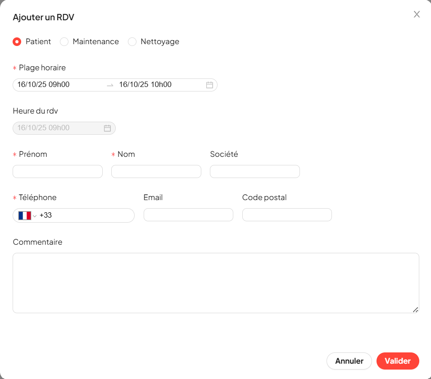Screen dimensions: 431x379
Task: Click the arrow between date ranges
Action: pyautogui.click(x=110, y=85)
